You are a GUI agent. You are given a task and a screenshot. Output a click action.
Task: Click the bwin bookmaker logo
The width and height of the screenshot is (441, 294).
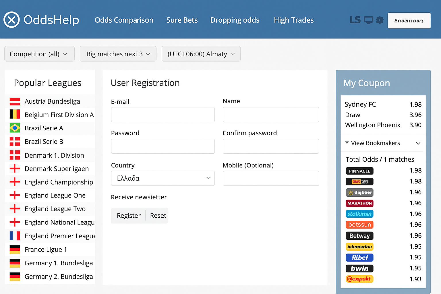359,268
